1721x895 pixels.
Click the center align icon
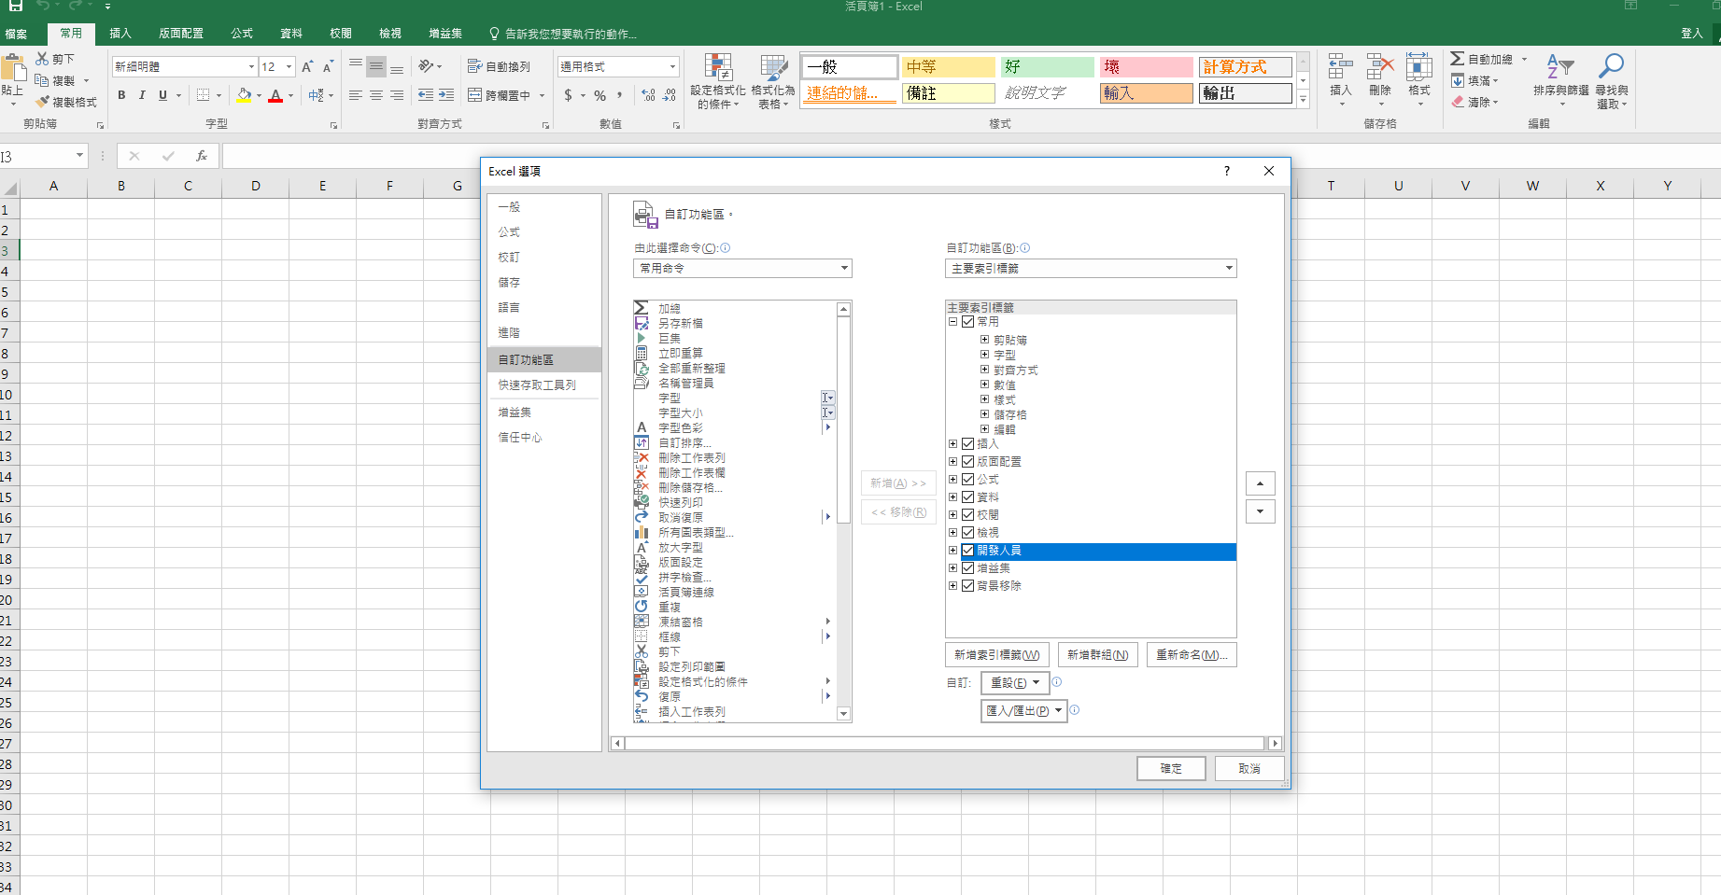click(x=376, y=95)
